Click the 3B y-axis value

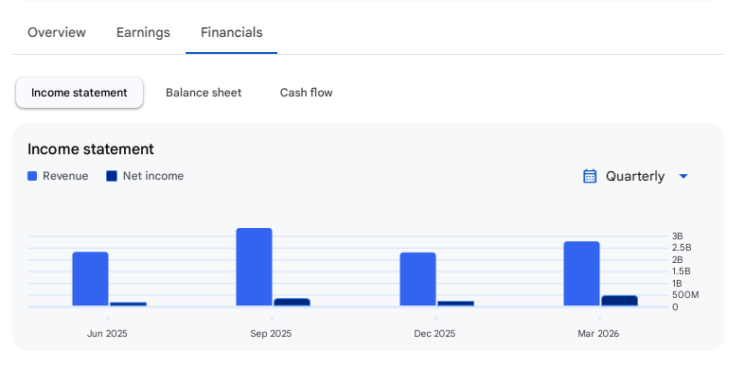pos(678,236)
